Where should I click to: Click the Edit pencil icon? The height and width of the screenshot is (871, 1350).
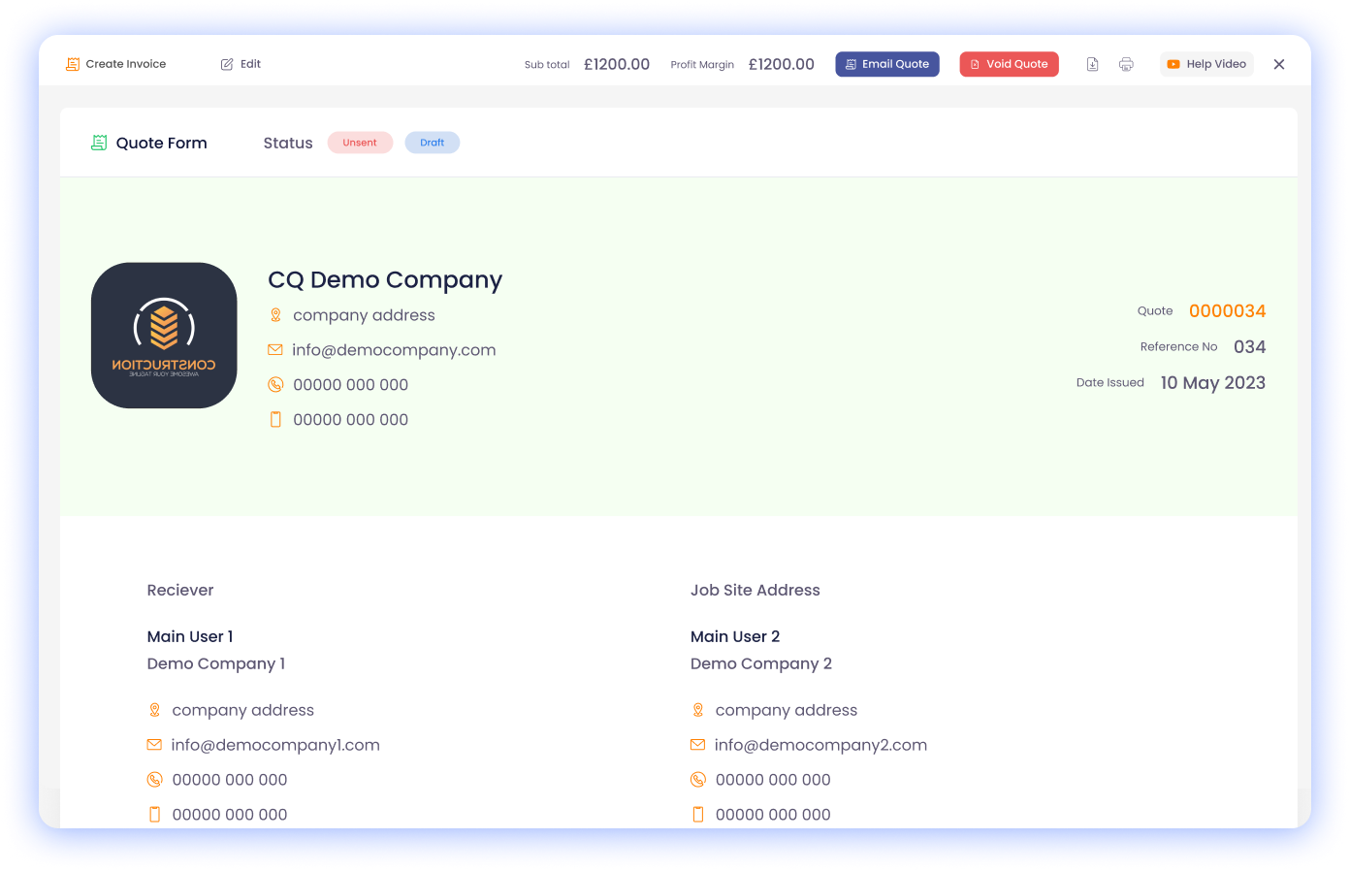click(227, 64)
